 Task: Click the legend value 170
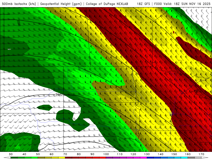201,154
